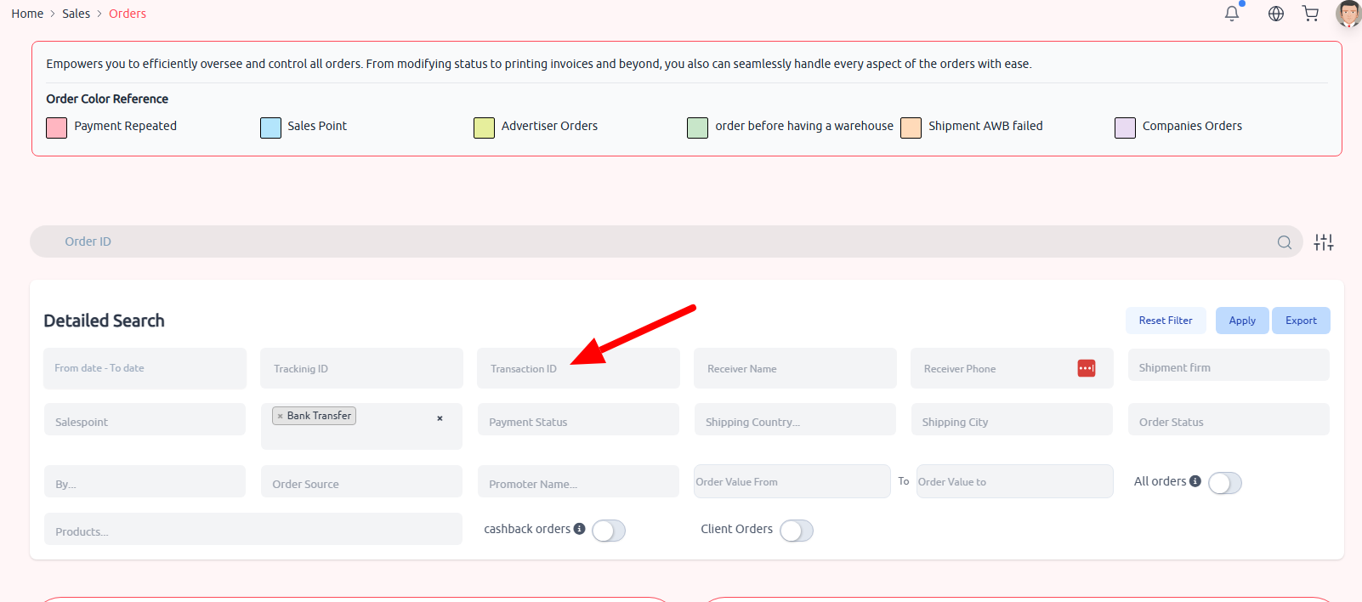This screenshot has width=1362, height=602.
Task: Open the language globe menu
Action: [x=1276, y=14]
